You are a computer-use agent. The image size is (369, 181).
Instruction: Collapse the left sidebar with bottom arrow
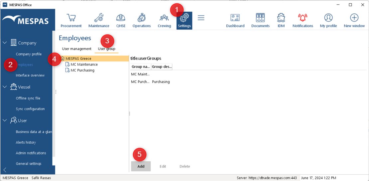click(5, 170)
